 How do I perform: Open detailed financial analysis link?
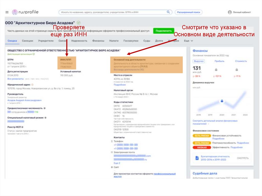(x=215, y=122)
